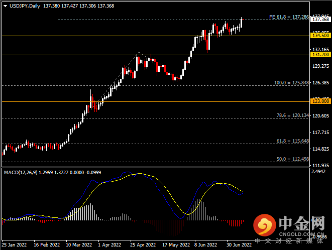Click the 8 Jun 2022 date label

[206, 245]
